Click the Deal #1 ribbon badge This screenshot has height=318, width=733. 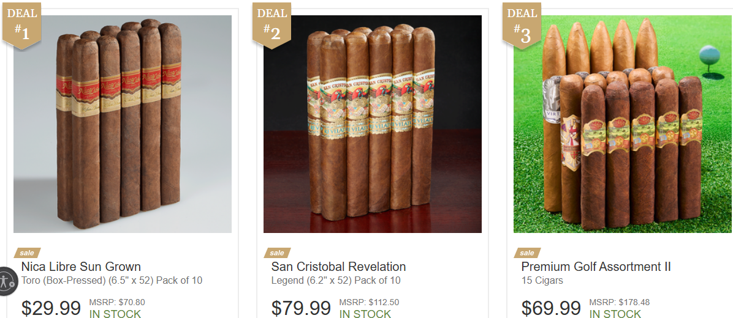pos(21,25)
